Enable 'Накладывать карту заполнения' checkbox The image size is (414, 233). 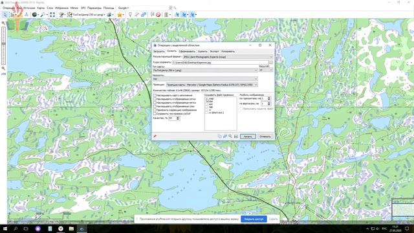pyautogui.click(x=155, y=95)
